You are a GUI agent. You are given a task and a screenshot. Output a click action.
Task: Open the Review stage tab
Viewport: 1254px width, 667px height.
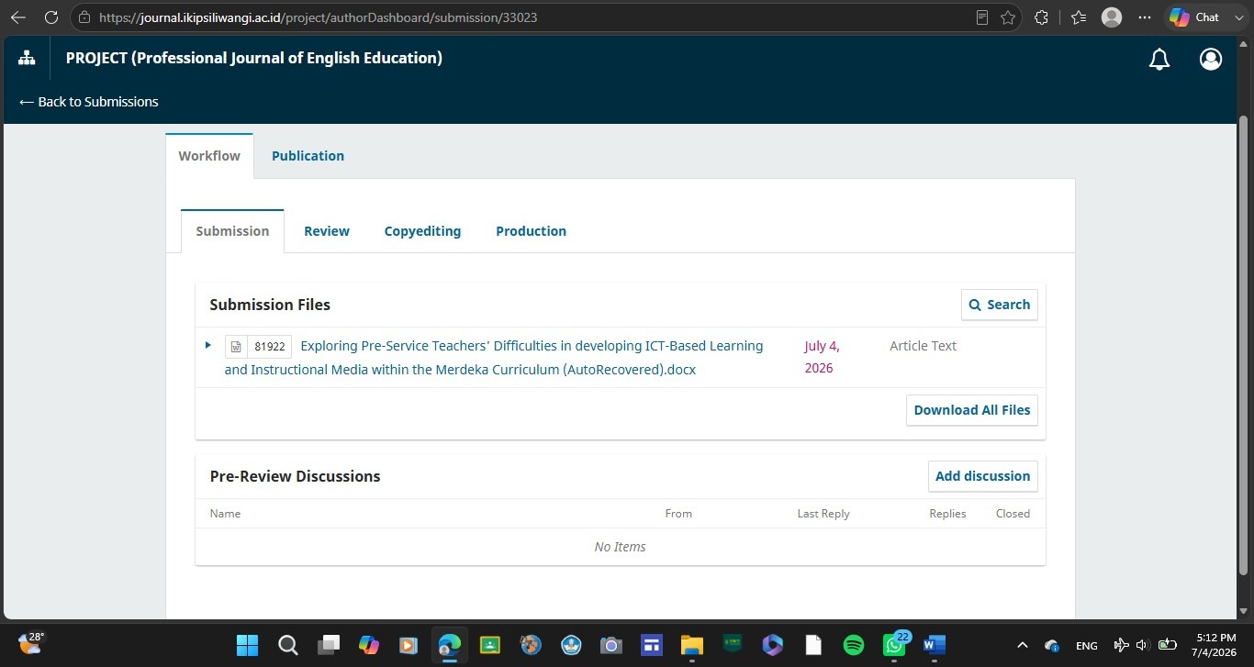coord(327,231)
